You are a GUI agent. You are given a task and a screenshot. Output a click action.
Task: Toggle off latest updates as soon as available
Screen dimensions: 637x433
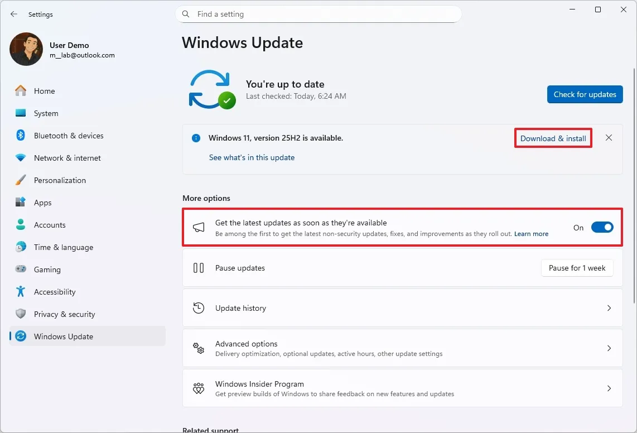click(602, 227)
